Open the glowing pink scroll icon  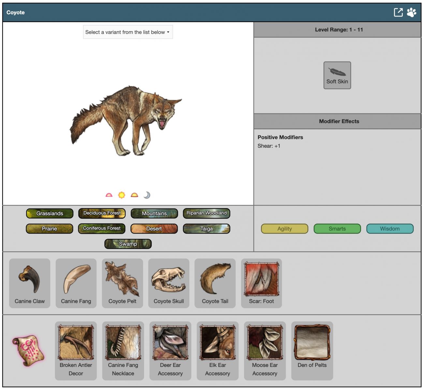28,350
